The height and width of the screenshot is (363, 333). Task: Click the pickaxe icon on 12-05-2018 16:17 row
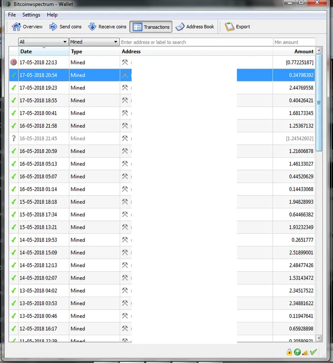[125, 328]
